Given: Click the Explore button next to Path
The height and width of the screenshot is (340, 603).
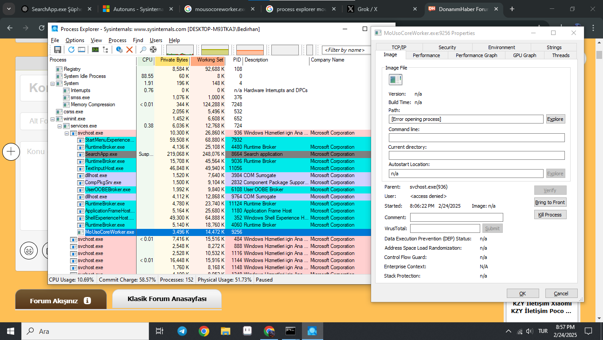Looking at the screenshot, I should click(x=555, y=119).
